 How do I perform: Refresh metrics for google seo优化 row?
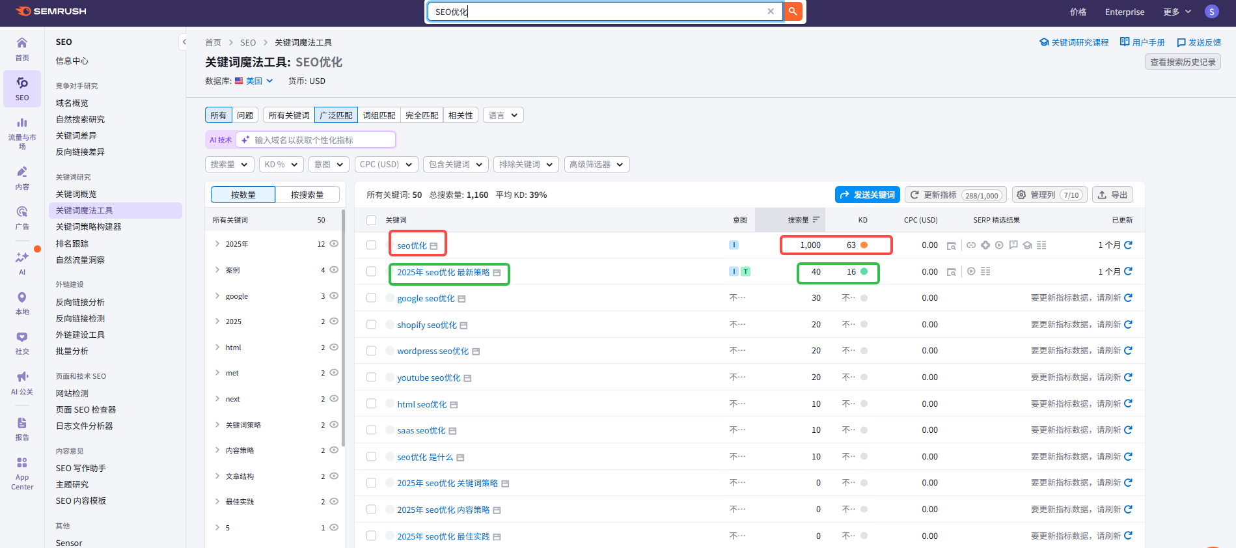[1128, 298]
